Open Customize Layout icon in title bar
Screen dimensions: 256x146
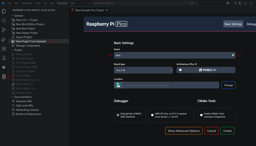pyautogui.click(x=235, y=3)
